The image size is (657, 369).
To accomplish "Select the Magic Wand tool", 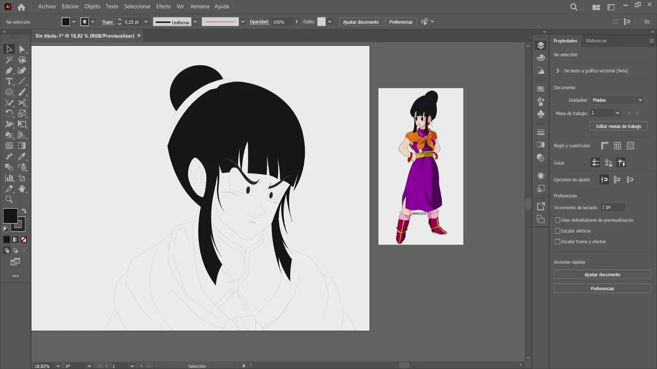I will pyautogui.click(x=9, y=60).
